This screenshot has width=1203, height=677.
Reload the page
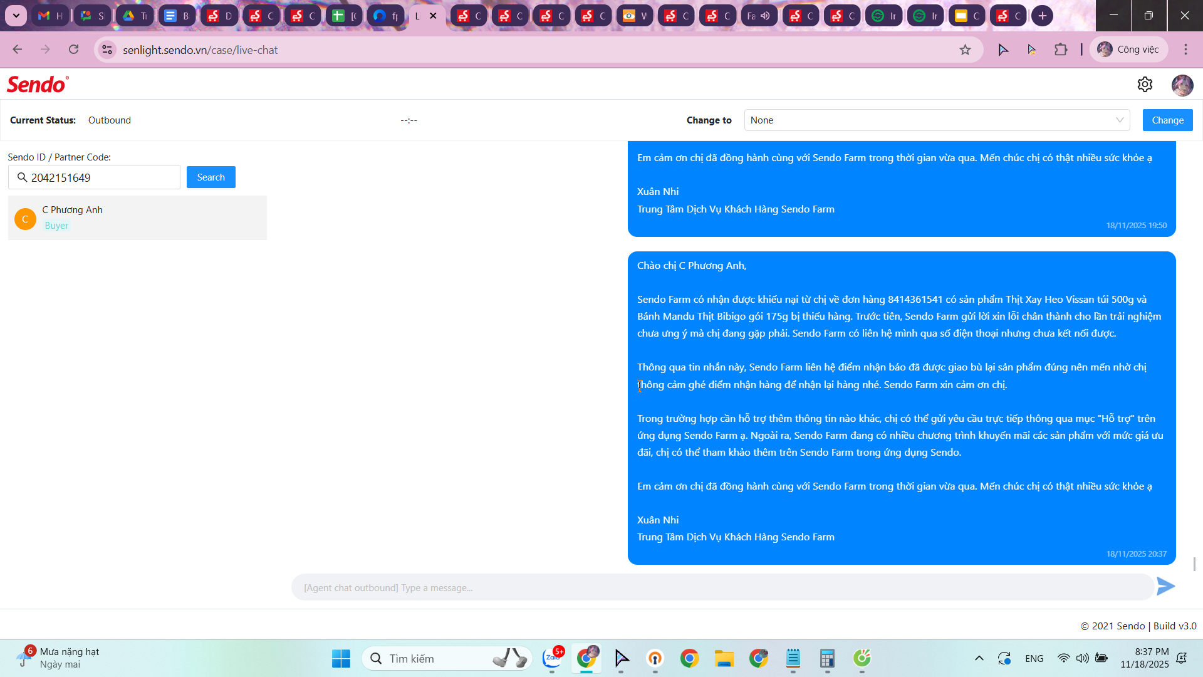point(74,50)
